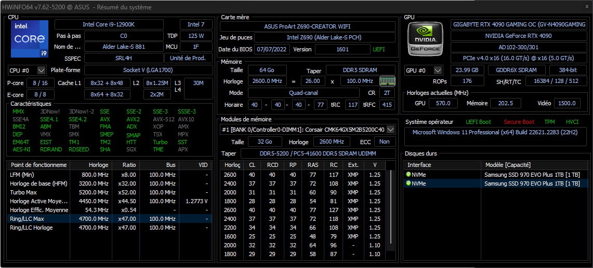Click the Intel Z690 chipset field
This screenshot has width=593, height=268.
(x=324, y=37)
